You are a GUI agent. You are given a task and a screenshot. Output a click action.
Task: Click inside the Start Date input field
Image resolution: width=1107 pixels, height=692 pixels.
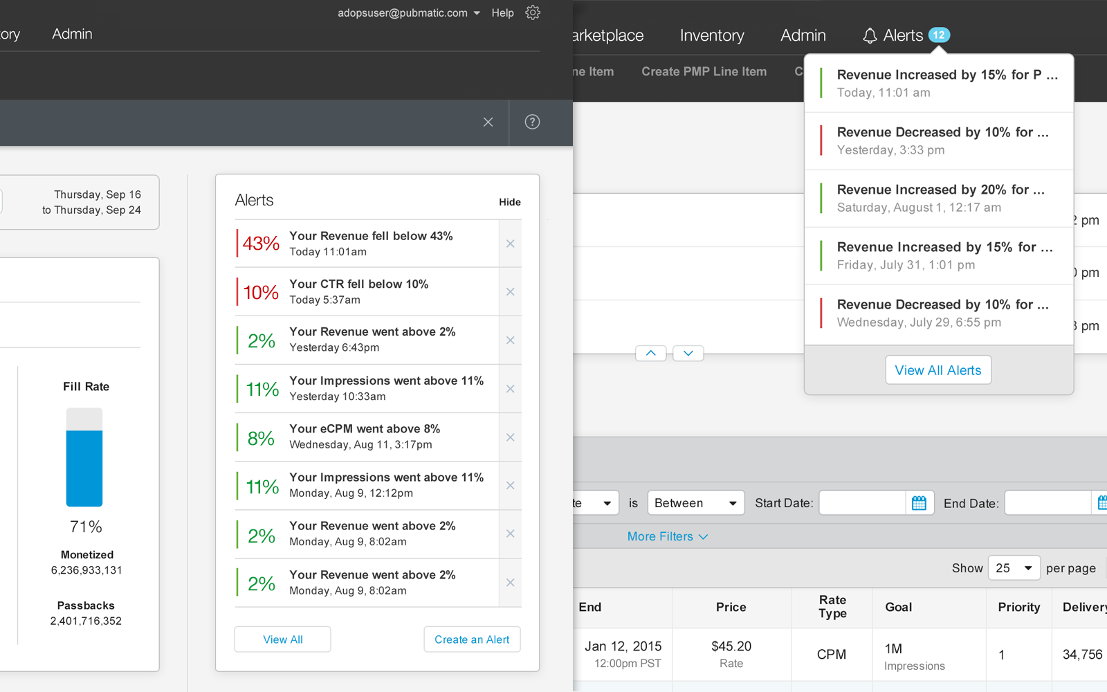tap(861, 502)
